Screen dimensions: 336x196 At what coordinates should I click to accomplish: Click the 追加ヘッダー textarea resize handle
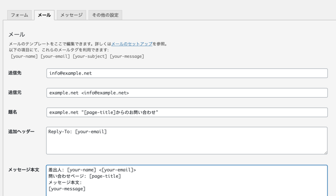tap(325, 152)
